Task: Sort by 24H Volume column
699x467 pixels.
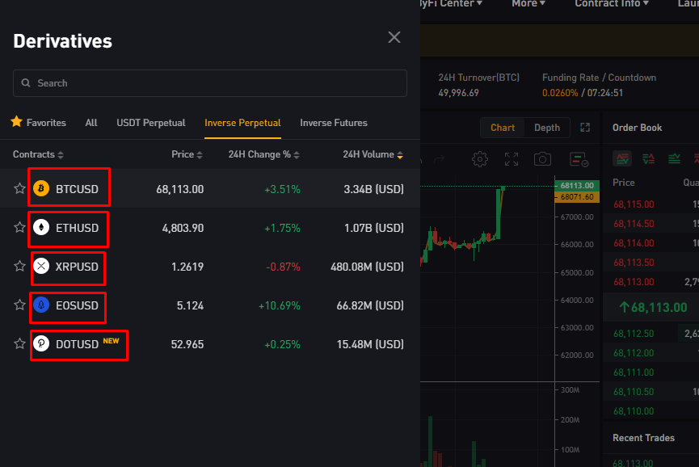Action: [373, 154]
